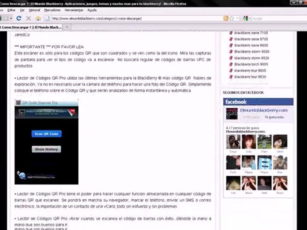Reload the page with the blue refresh arrow
The image size is (307, 230).
[x=19, y=19]
